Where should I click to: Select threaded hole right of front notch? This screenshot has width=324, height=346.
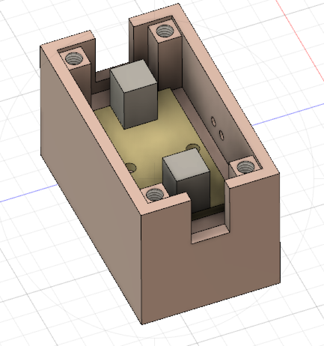tap(245, 167)
